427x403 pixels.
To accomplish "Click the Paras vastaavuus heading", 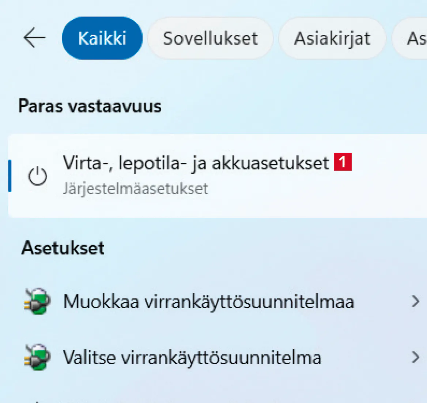I will (90, 106).
